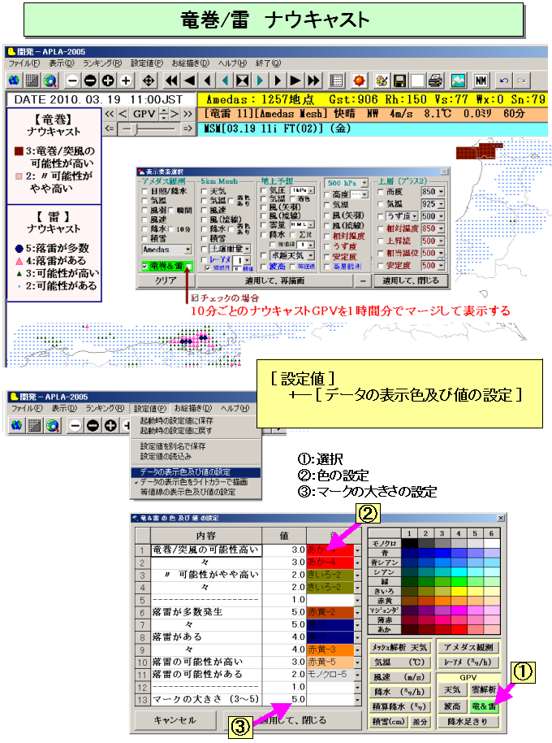This screenshot has width=552, height=743.
Task: Jump to first frame with the rewind icon
Action: pos(171,80)
